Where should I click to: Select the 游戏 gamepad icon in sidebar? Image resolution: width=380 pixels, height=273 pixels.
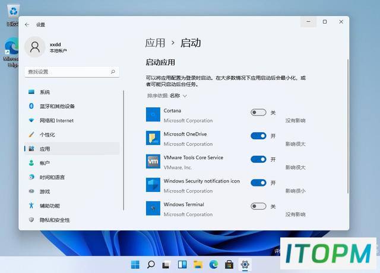[x=31, y=191]
